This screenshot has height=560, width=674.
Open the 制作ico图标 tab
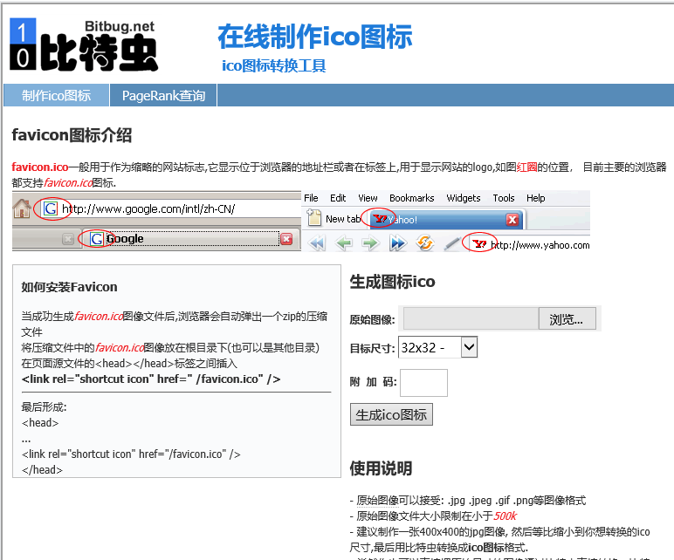pyautogui.click(x=56, y=95)
